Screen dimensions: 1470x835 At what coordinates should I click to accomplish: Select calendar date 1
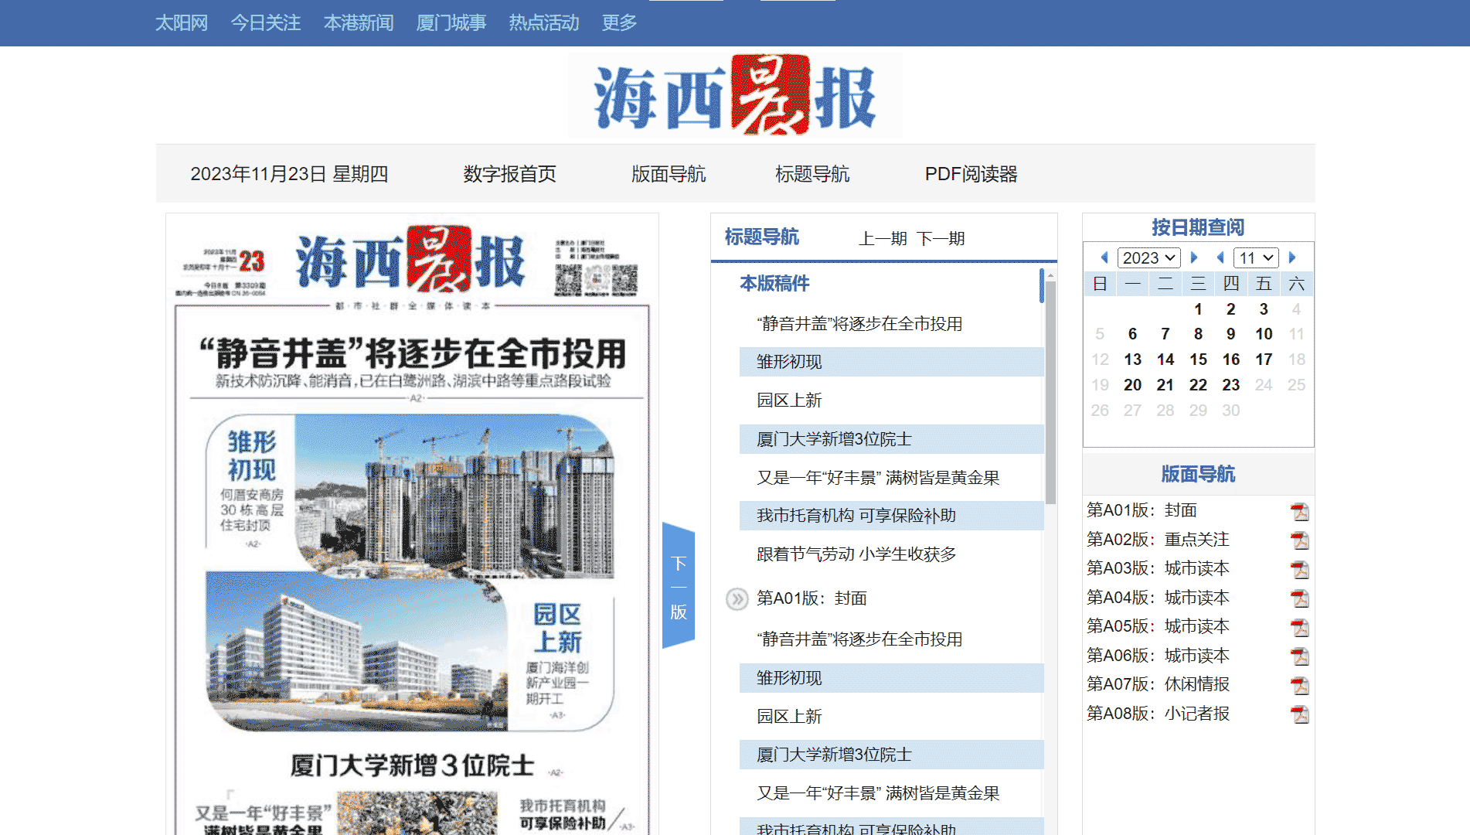tap(1198, 309)
